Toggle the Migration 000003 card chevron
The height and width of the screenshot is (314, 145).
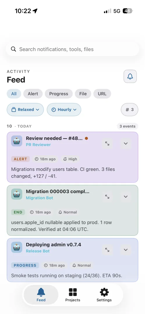tap(126, 197)
